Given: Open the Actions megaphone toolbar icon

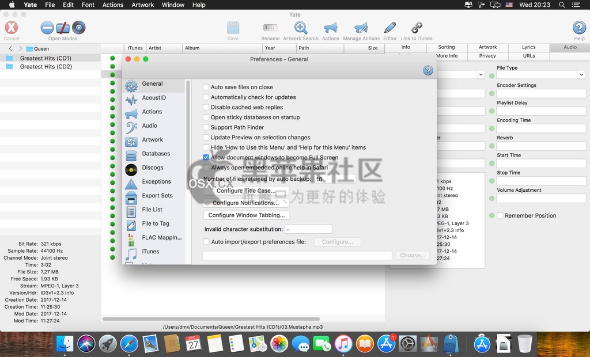Looking at the screenshot, I should pyautogui.click(x=330, y=28).
